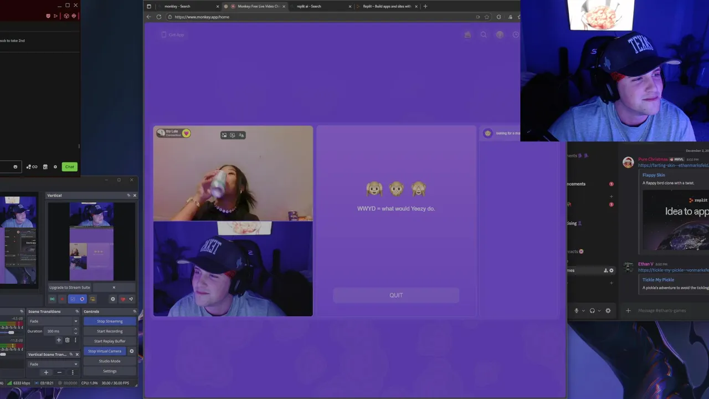Click Start Recording in OBS Controls
This screenshot has width=709, height=399.
pos(110,331)
